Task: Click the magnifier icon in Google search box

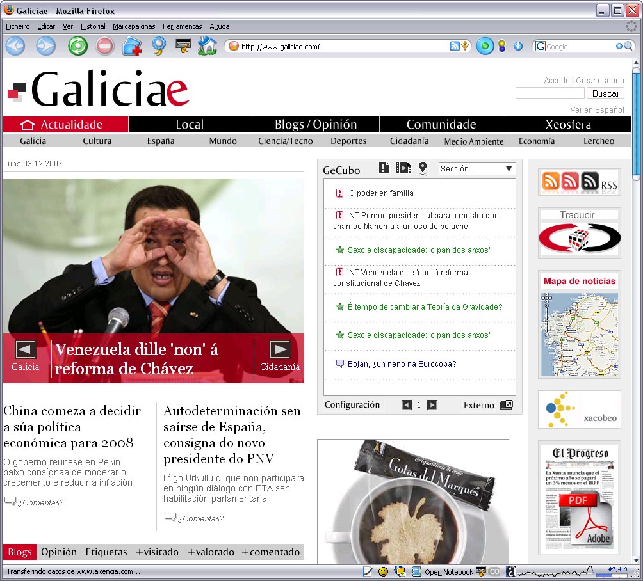Action: point(628,46)
